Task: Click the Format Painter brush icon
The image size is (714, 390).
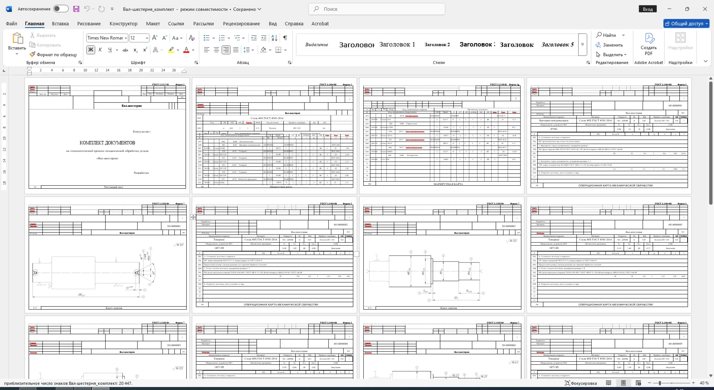Action: tap(33, 54)
